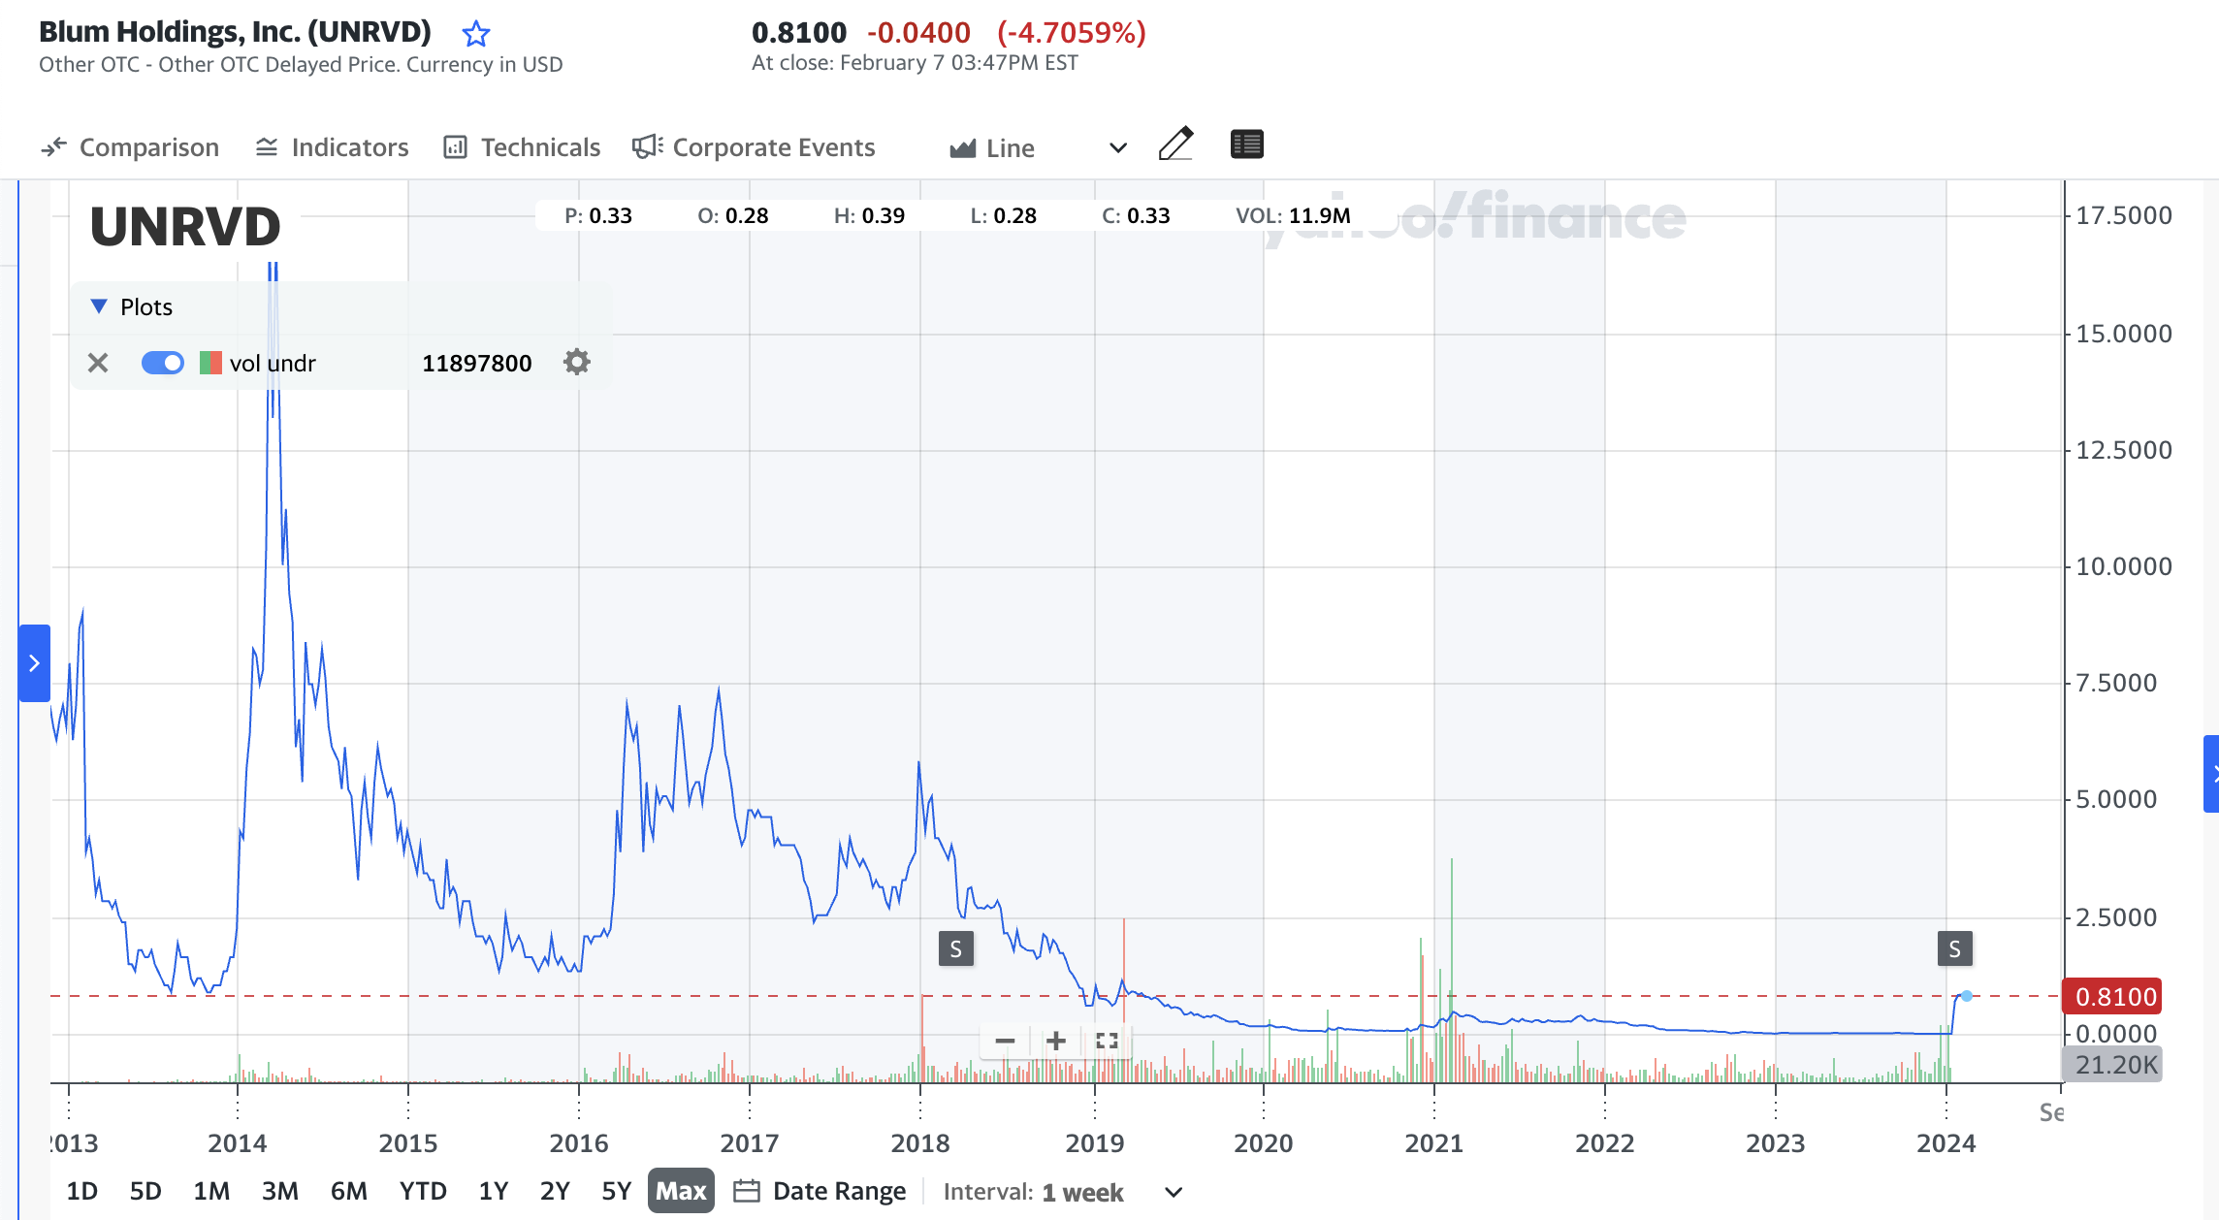The image size is (2219, 1220).
Task: Click the Blum Holdings, Inc. (UNRVD) title
Action: 235,32
